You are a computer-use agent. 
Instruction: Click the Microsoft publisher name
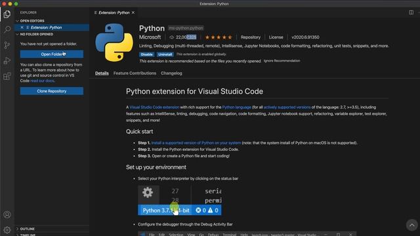[150, 37]
